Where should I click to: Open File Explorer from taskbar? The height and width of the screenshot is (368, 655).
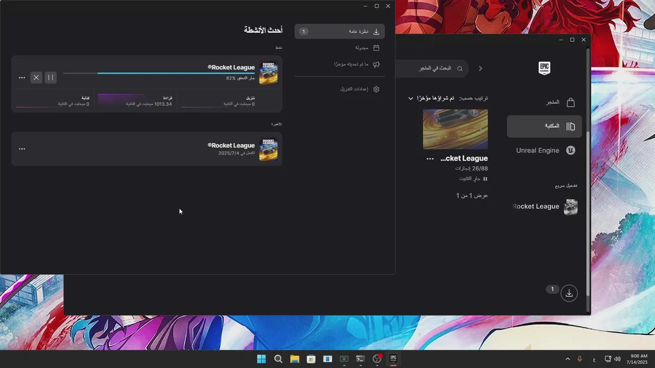click(x=294, y=359)
